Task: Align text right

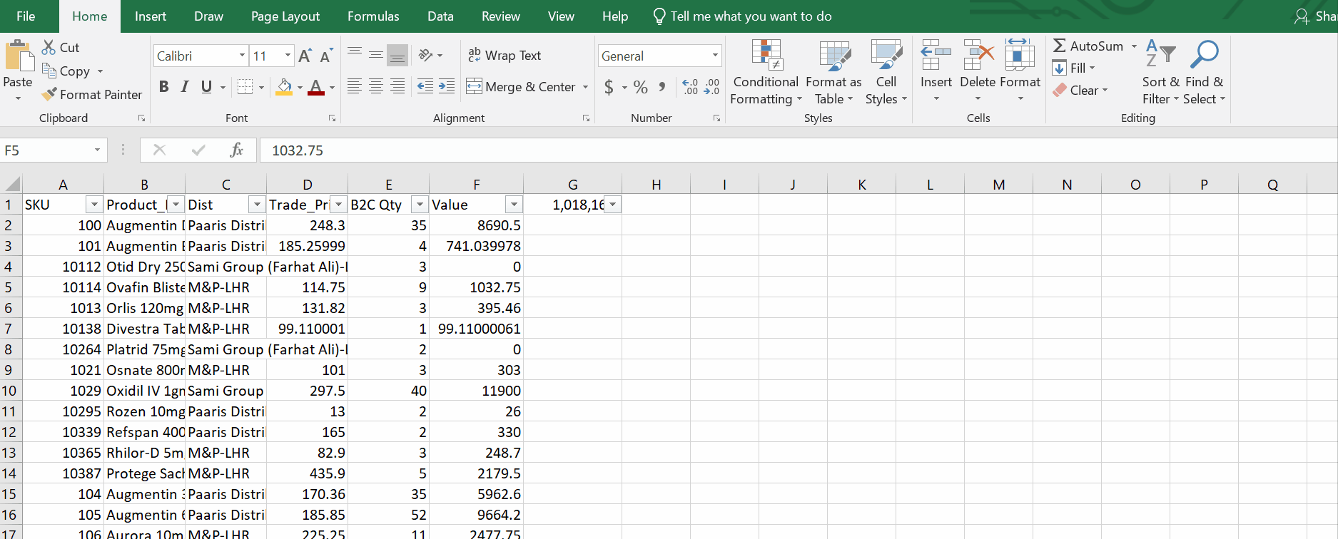Action: (x=397, y=87)
